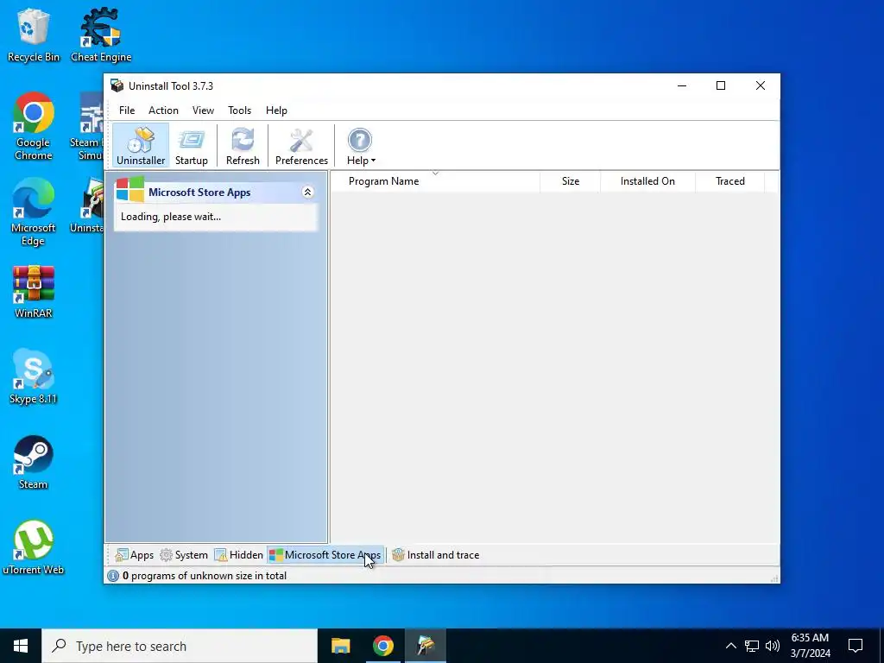Select the WinRAR desktop shortcut

(34, 292)
